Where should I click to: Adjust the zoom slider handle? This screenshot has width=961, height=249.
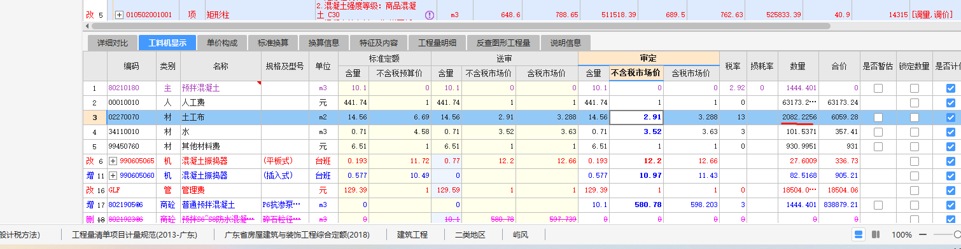(957, 234)
